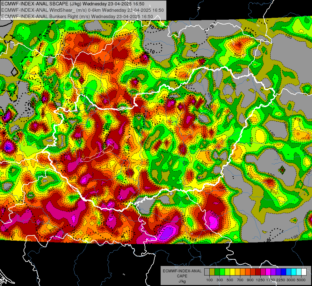Click the olive swatch in the CAPE legend
Image resolution: width=312 pixels, height=286 pixels.
[212, 272]
